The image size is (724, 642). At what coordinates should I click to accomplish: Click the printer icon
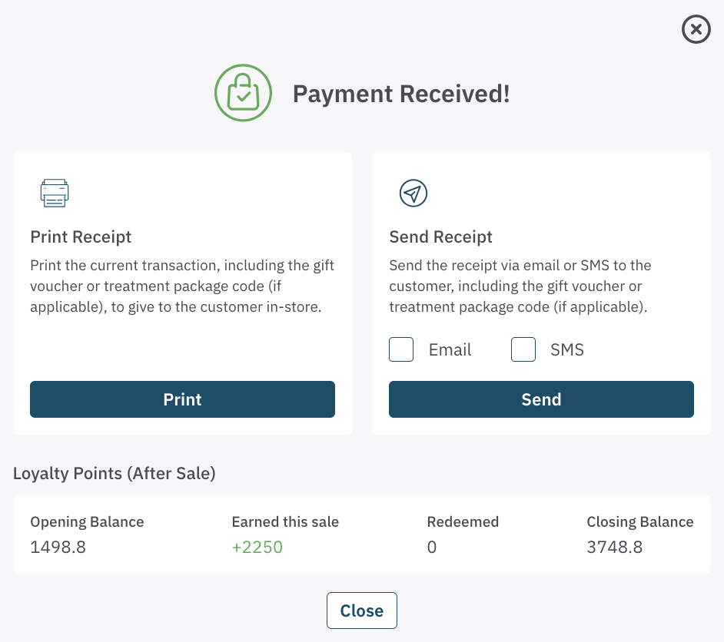click(55, 194)
